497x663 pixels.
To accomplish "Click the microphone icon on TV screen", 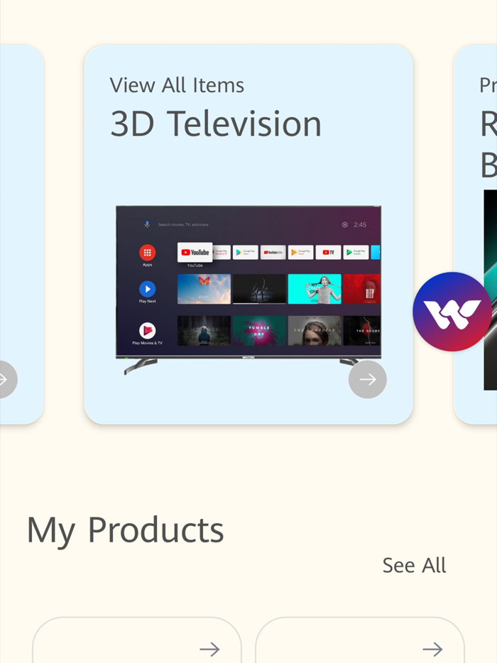I will click(x=147, y=224).
